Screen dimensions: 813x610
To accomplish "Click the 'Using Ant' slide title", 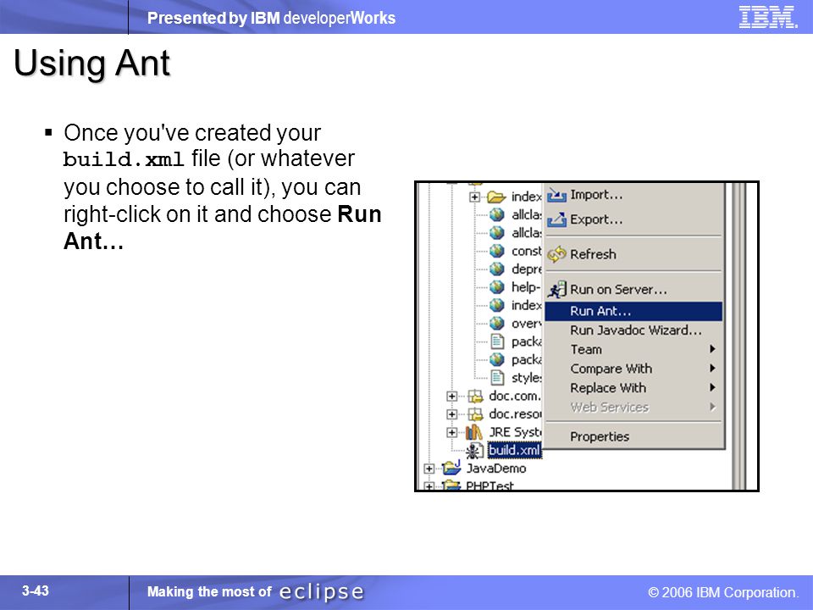I will click(x=91, y=64).
